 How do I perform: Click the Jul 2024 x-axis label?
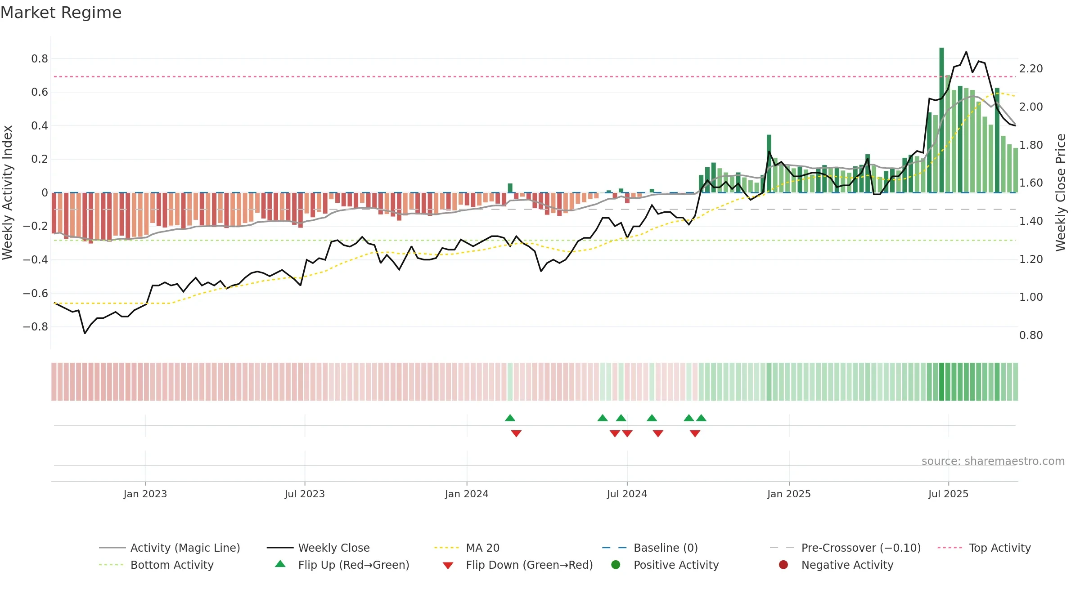(627, 494)
